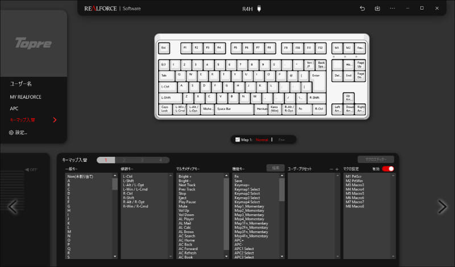Select L-Ctrl in modifier keys list
The image size is (455, 267).
point(127,176)
